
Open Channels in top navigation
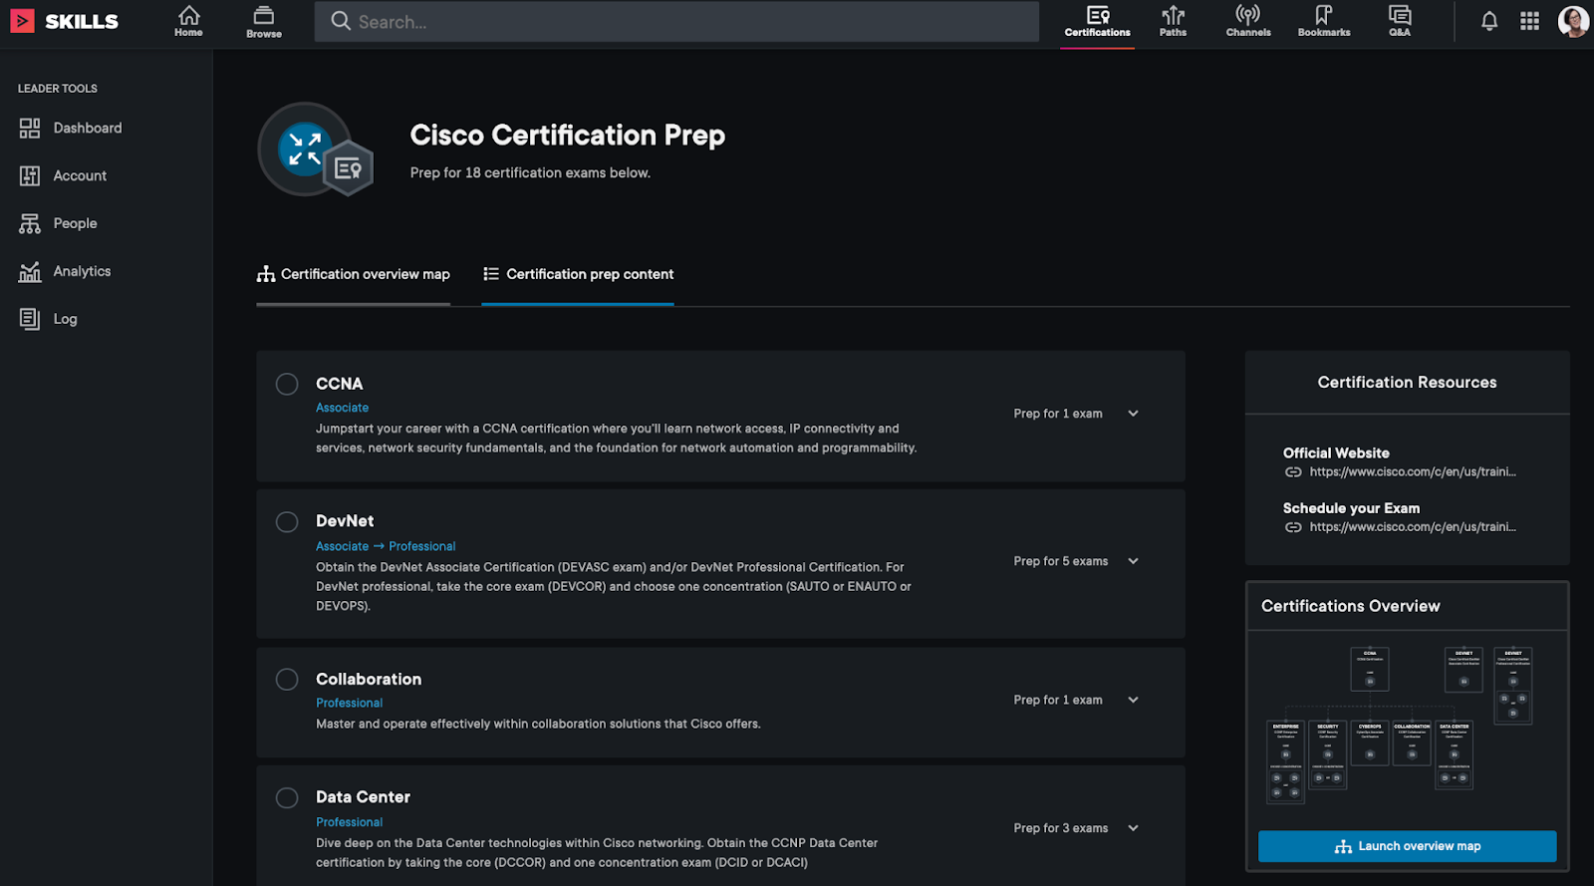pyautogui.click(x=1248, y=21)
